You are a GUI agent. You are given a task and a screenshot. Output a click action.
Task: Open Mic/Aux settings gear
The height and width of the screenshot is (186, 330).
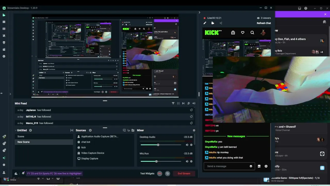pos(191,161)
